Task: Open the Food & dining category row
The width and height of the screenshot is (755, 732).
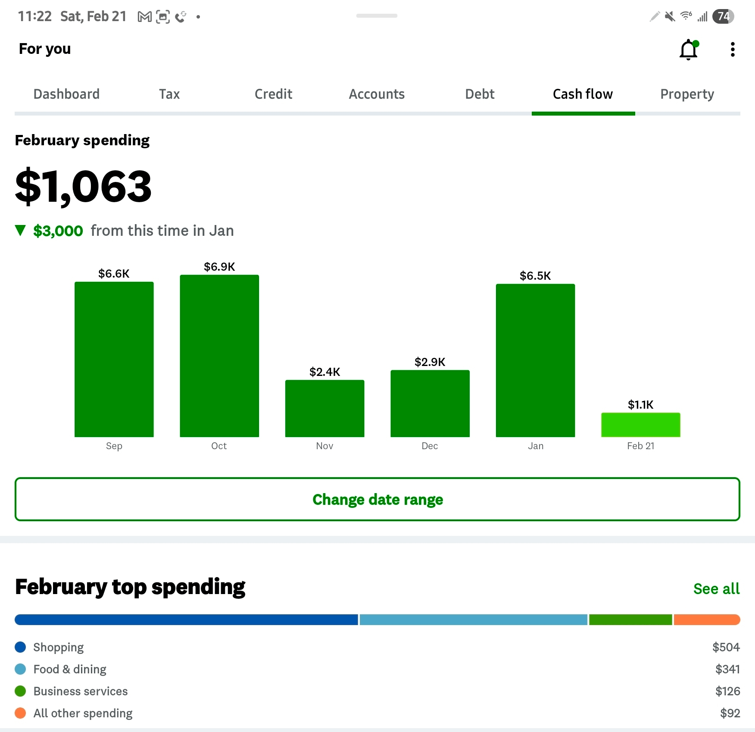Action: click(x=70, y=669)
